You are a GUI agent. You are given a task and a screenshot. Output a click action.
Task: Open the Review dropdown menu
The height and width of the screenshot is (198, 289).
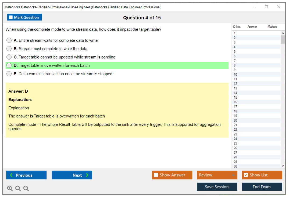point(217,175)
